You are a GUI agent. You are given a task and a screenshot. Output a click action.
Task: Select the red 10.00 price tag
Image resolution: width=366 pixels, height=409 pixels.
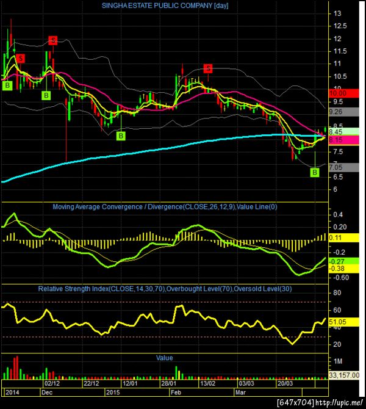[343, 93]
